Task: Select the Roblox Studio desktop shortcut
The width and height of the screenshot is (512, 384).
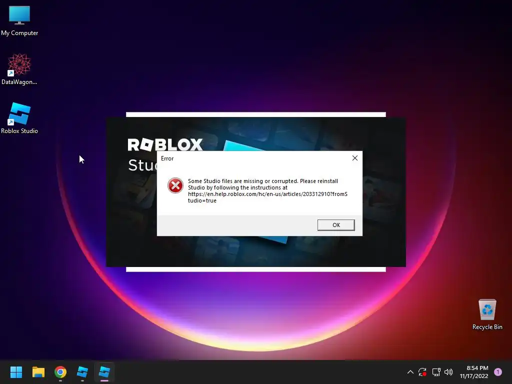Action: tap(19, 118)
